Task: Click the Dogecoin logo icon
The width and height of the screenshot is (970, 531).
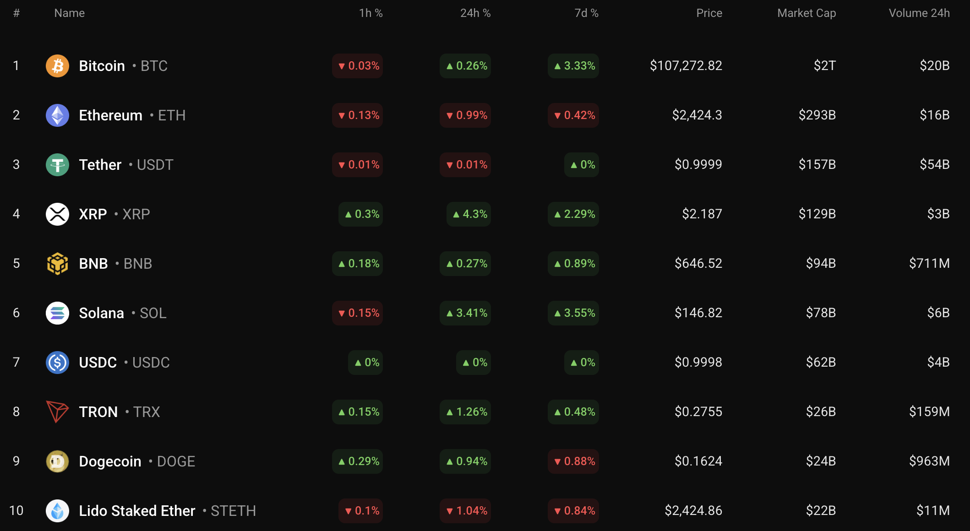Action: coord(57,461)
